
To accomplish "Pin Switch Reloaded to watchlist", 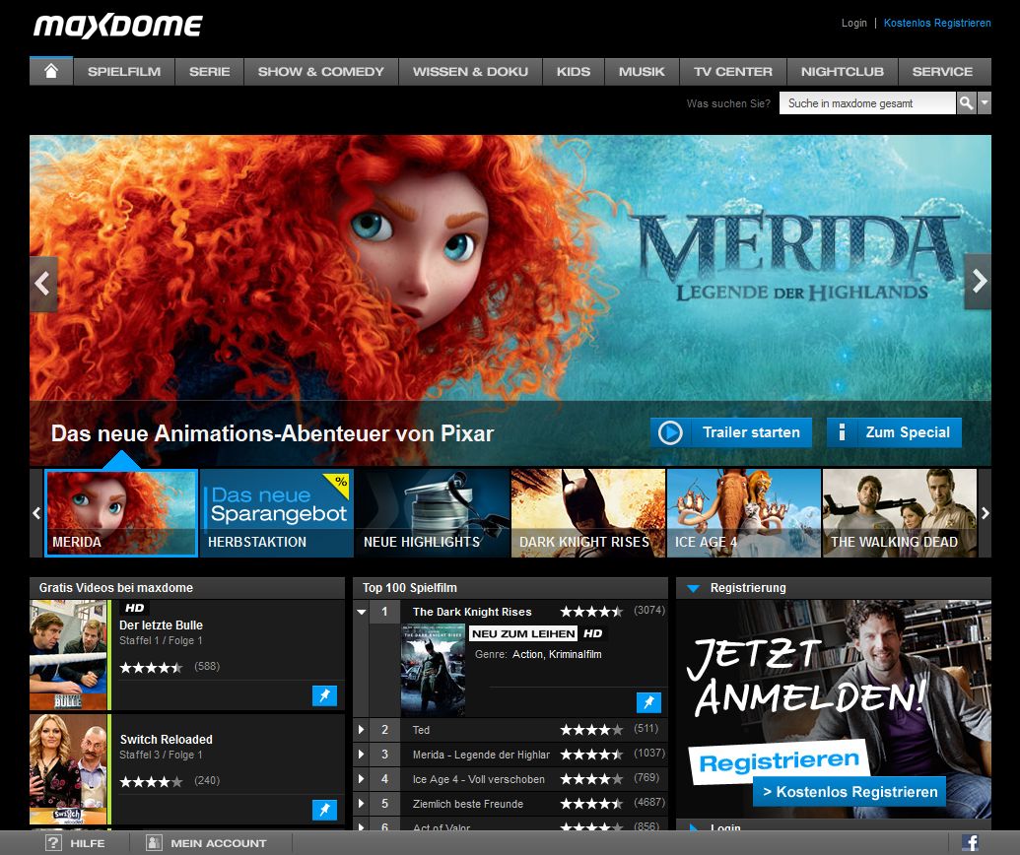I will (x=324, y=810).
